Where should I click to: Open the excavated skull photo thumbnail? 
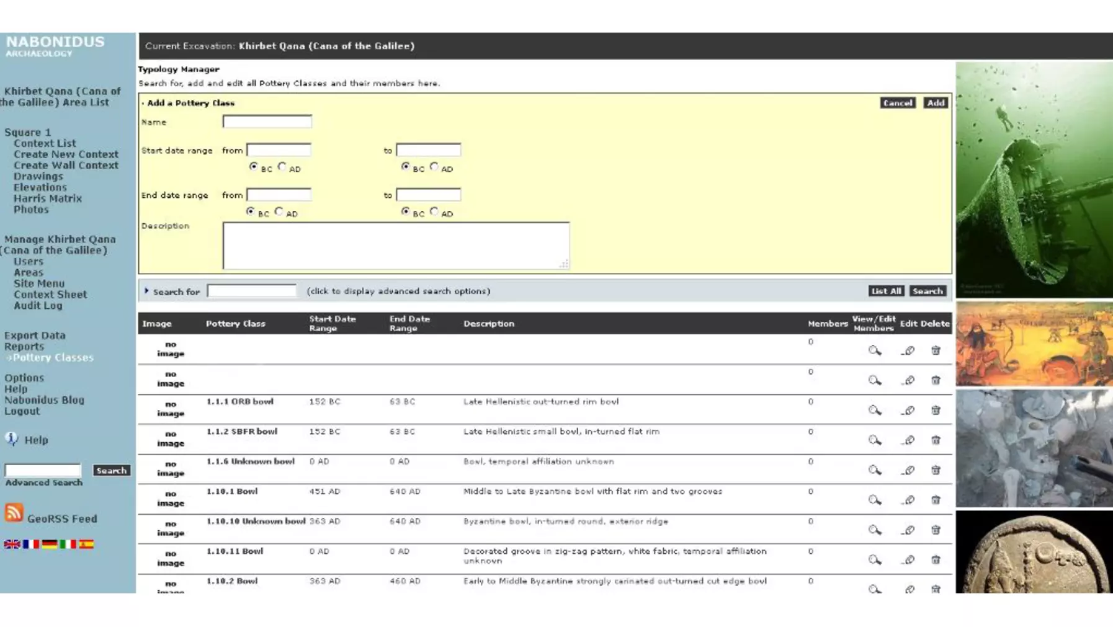pos(1034,448)
